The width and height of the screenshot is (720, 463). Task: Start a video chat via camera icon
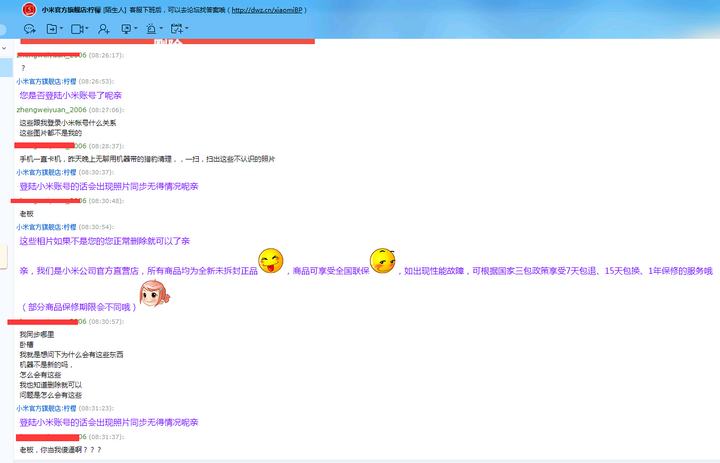point(77,29)
